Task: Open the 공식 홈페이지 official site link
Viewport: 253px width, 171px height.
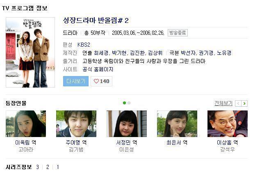Action: point(98,70)
